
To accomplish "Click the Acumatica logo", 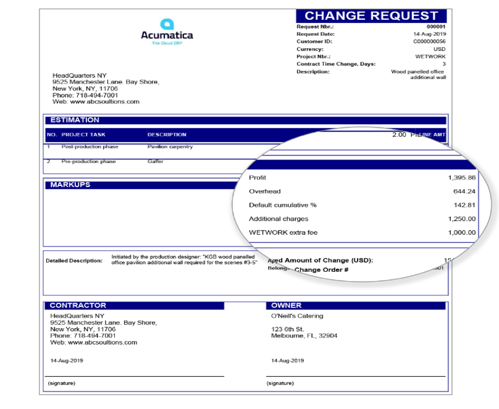I will click(x=167, y=32).
